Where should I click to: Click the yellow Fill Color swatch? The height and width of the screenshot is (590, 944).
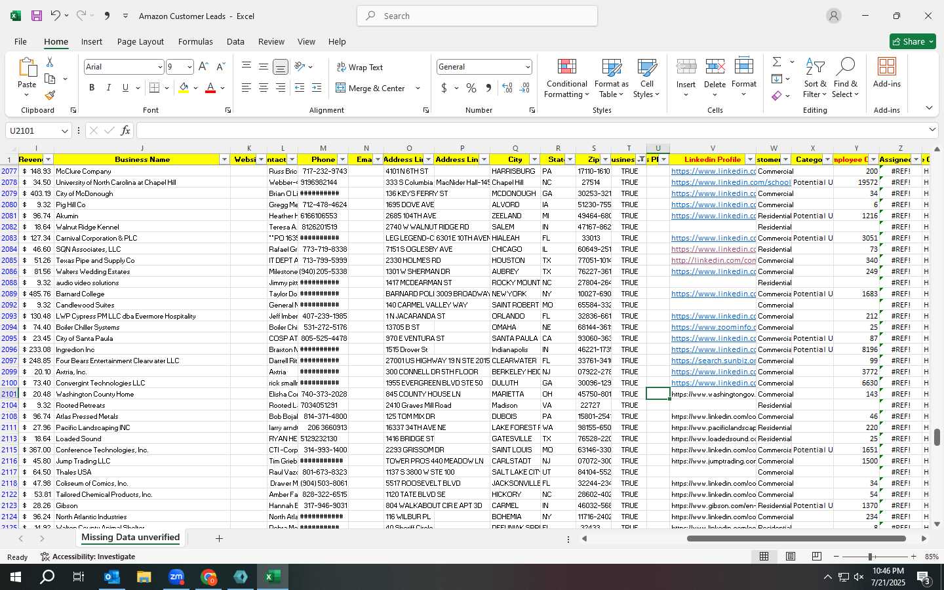coord(184,88)
